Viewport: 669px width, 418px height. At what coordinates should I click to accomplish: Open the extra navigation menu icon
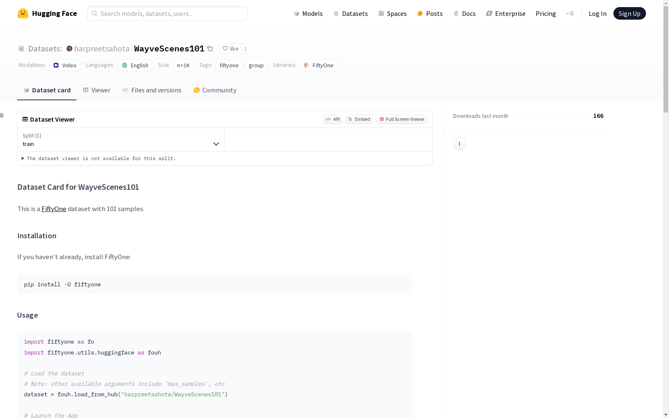pyautogui.click(x=570, y=13)
